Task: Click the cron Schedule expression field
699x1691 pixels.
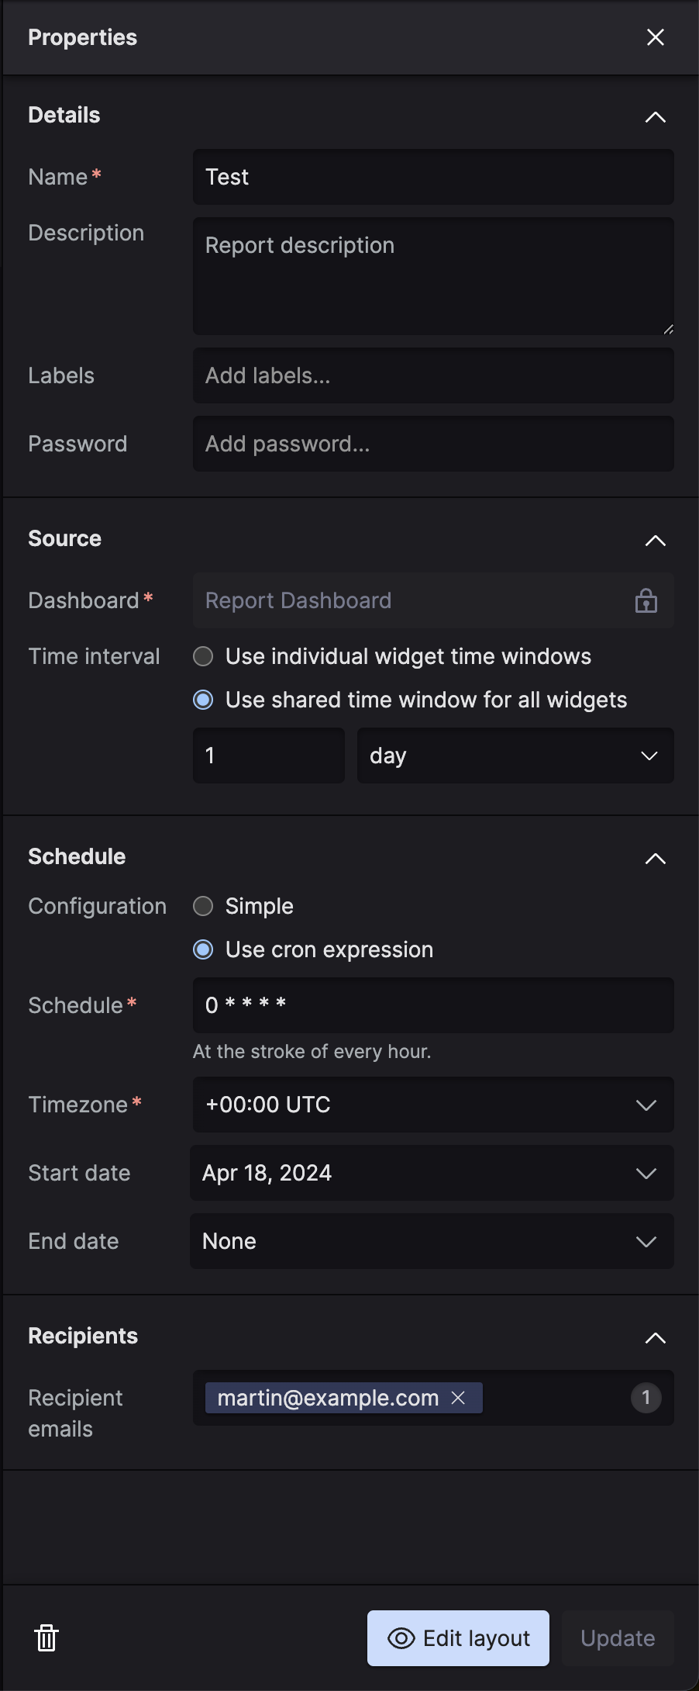Action: click(x=432, y=1005)
